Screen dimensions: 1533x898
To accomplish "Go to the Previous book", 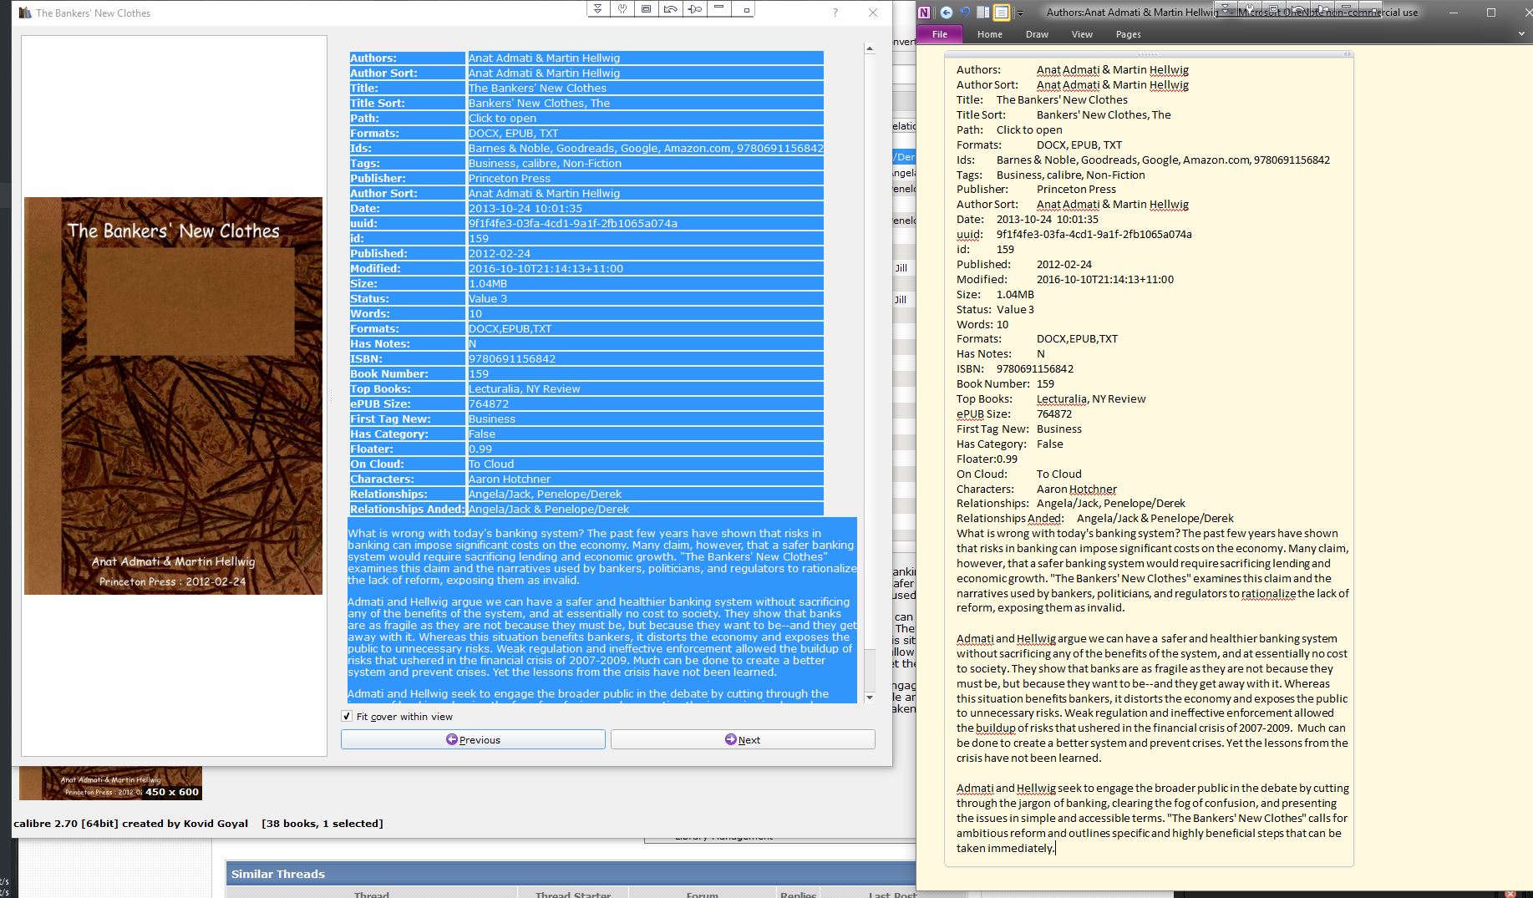I will pyautogui.click(x=473, y=739).
